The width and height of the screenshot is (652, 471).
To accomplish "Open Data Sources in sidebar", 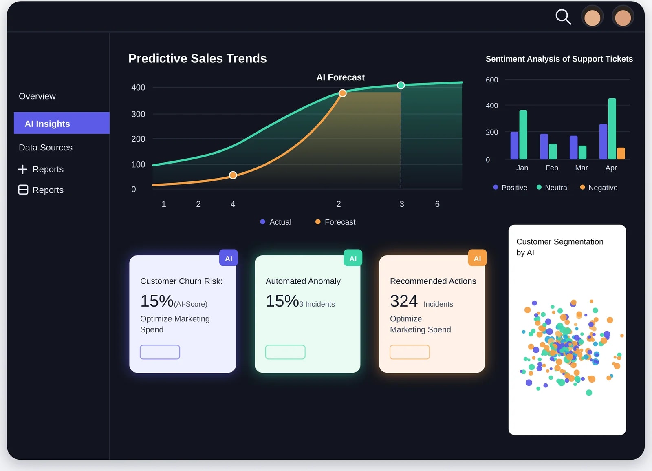I will [46, 148].
